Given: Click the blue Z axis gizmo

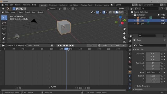Looking at the screenshot, I should coord(120,17).
